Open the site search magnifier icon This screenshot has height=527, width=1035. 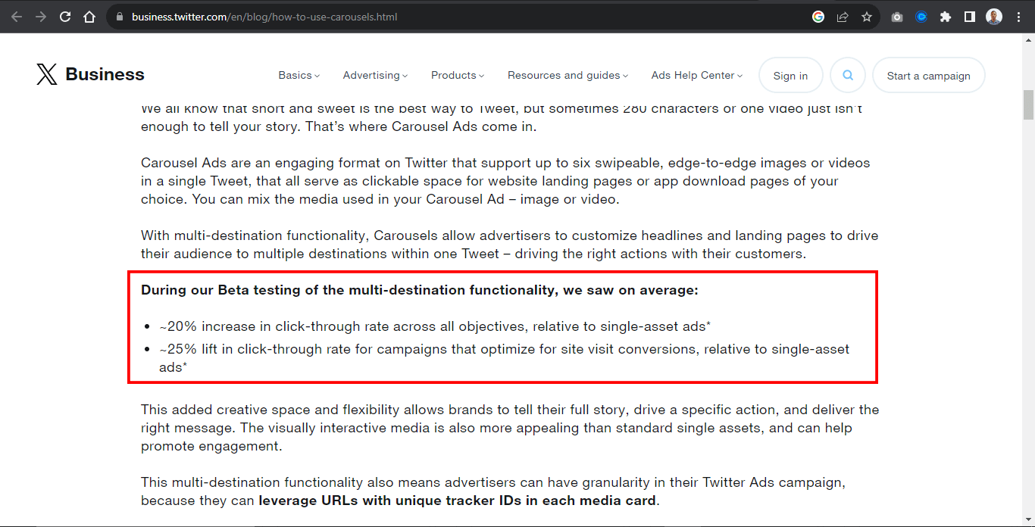click(x=848, y=75)
